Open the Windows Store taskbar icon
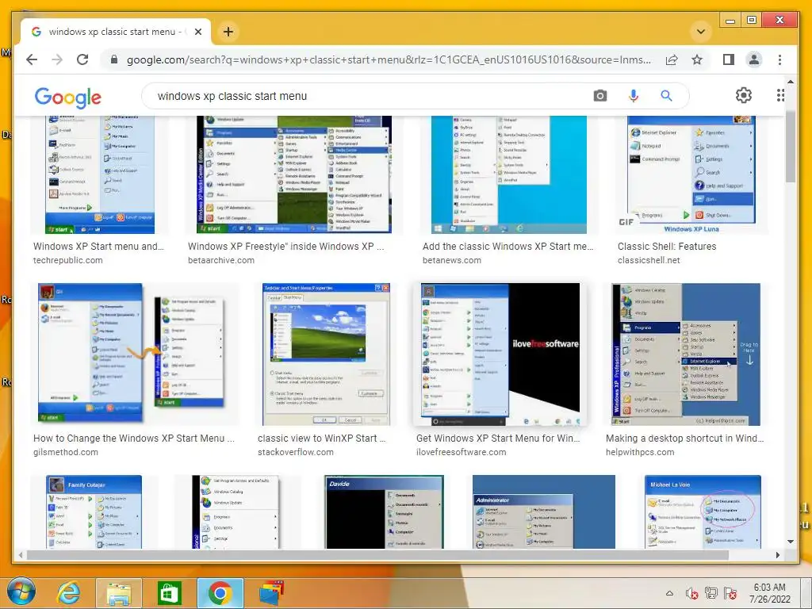This screenshot has height=609, width=812. (x=170, y=593)
